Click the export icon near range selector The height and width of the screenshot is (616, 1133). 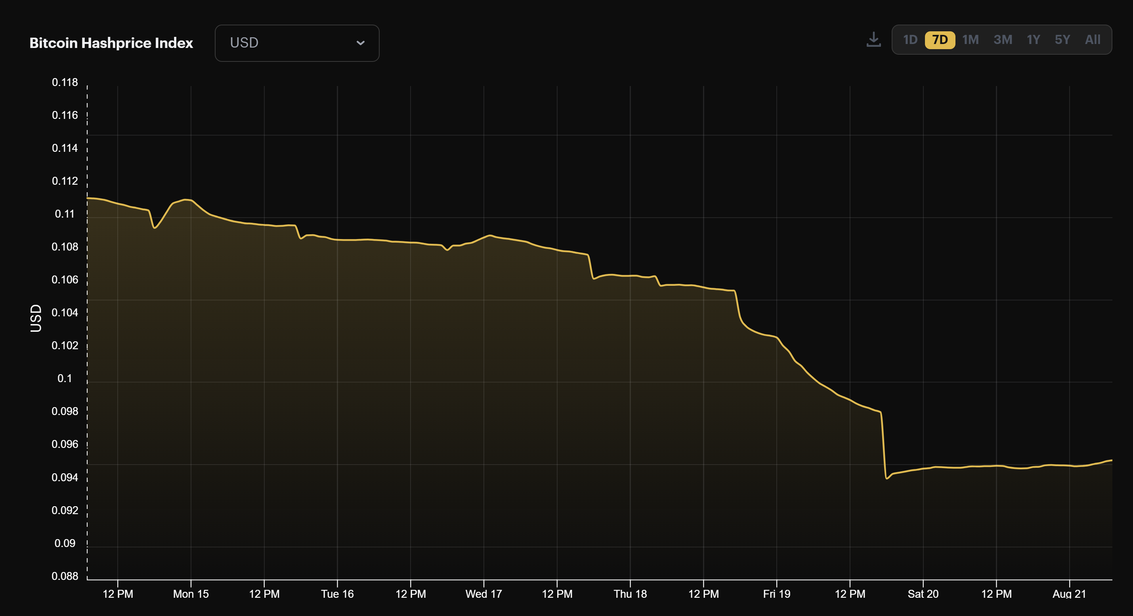tap(873, 39)
